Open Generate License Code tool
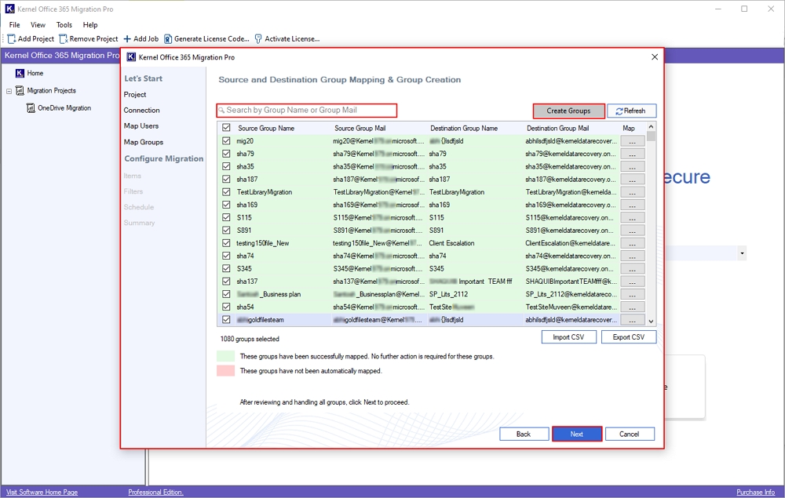Viewport: 785px width, 498px height. [168, 38]
